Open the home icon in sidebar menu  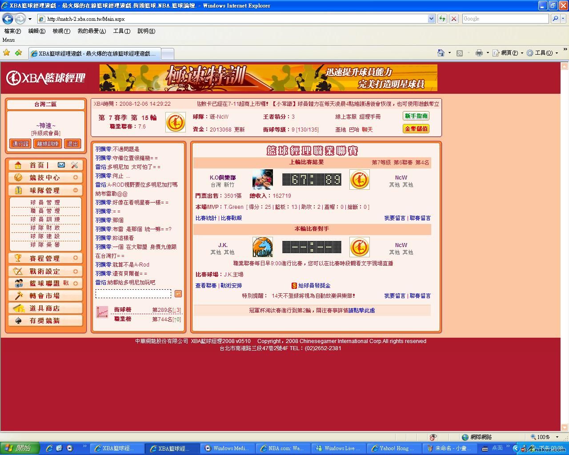(18, 165)
